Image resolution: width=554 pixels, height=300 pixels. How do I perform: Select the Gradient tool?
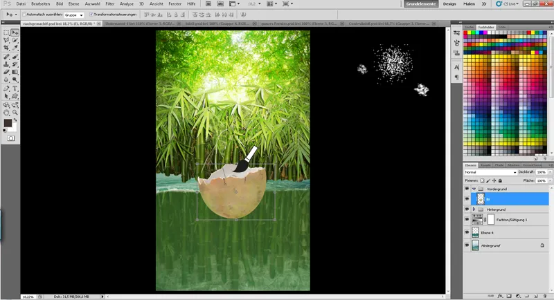click(x=15, y=72)
